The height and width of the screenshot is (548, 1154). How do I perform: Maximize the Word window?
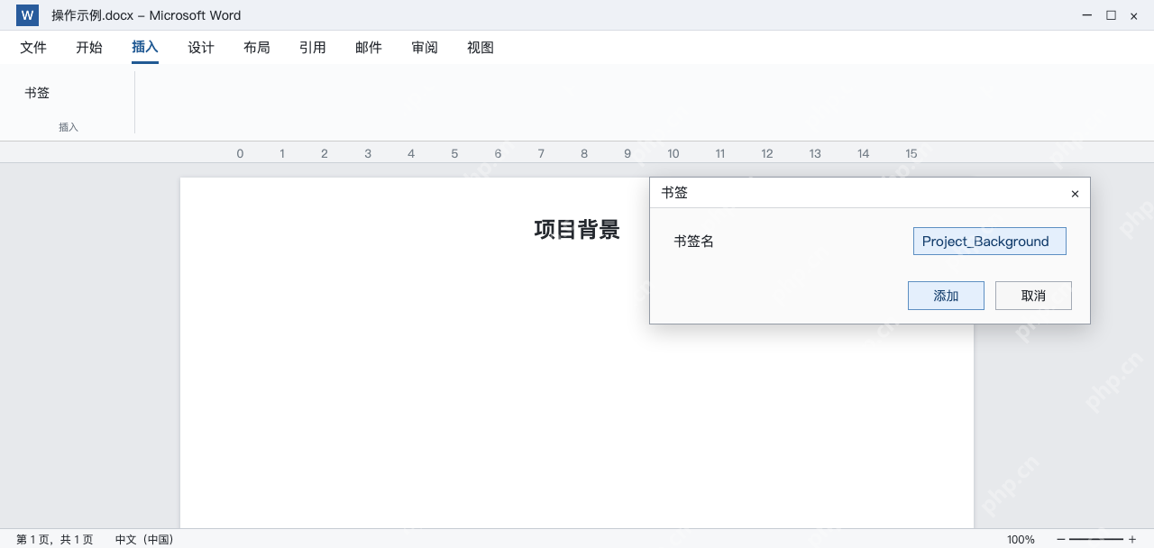coord(1111,15)
